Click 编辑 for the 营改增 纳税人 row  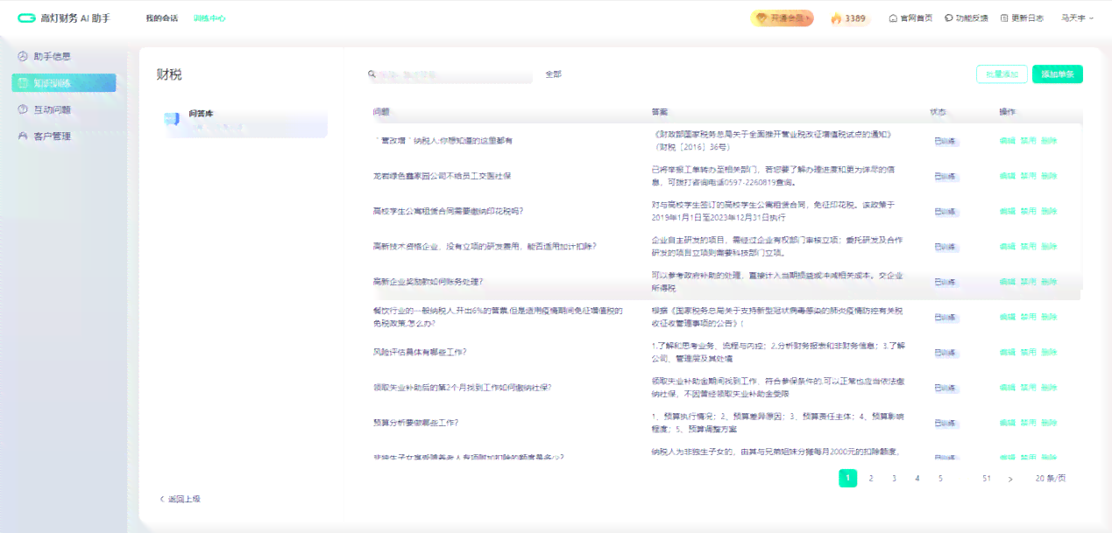point(1007,141)
